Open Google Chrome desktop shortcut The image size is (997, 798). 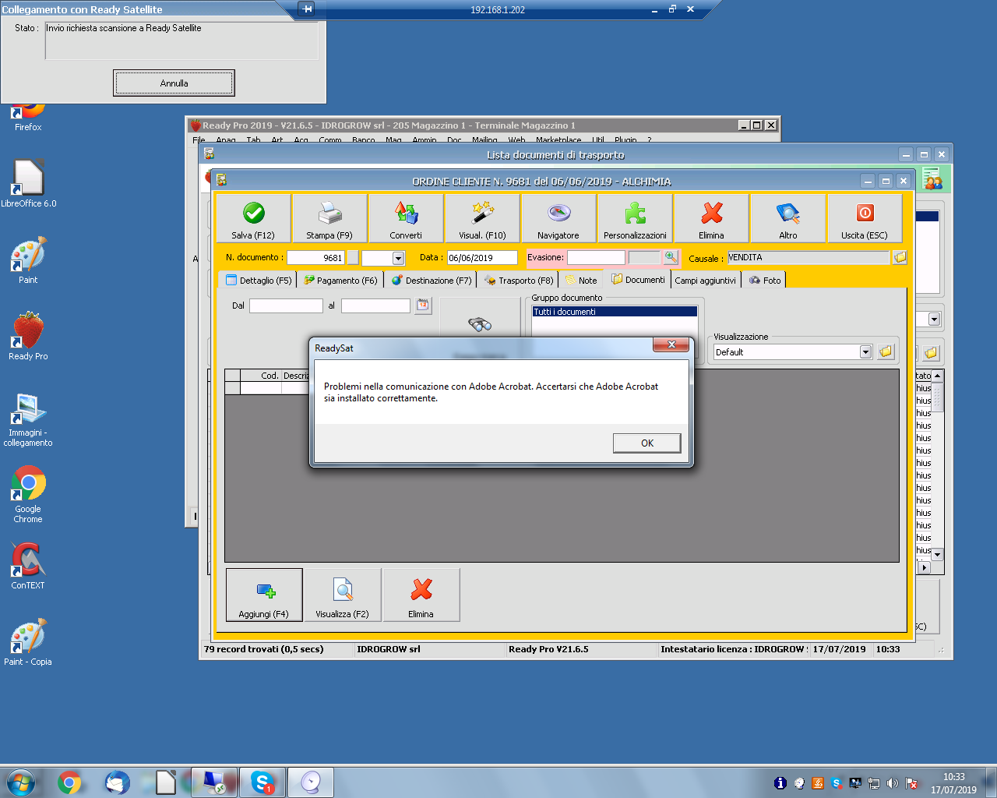tap(28, 494)
